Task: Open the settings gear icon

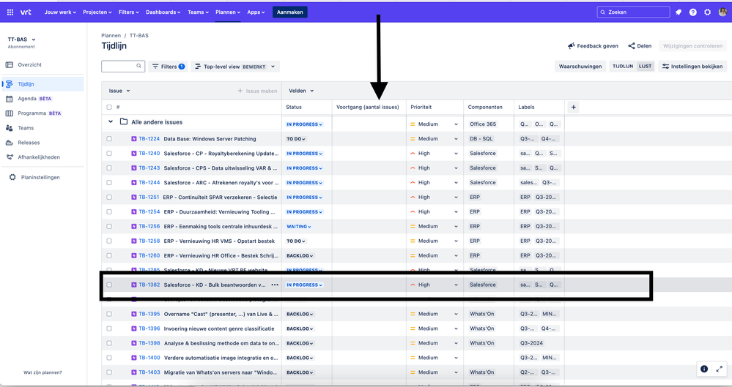Action: click(x=707, y=12)
